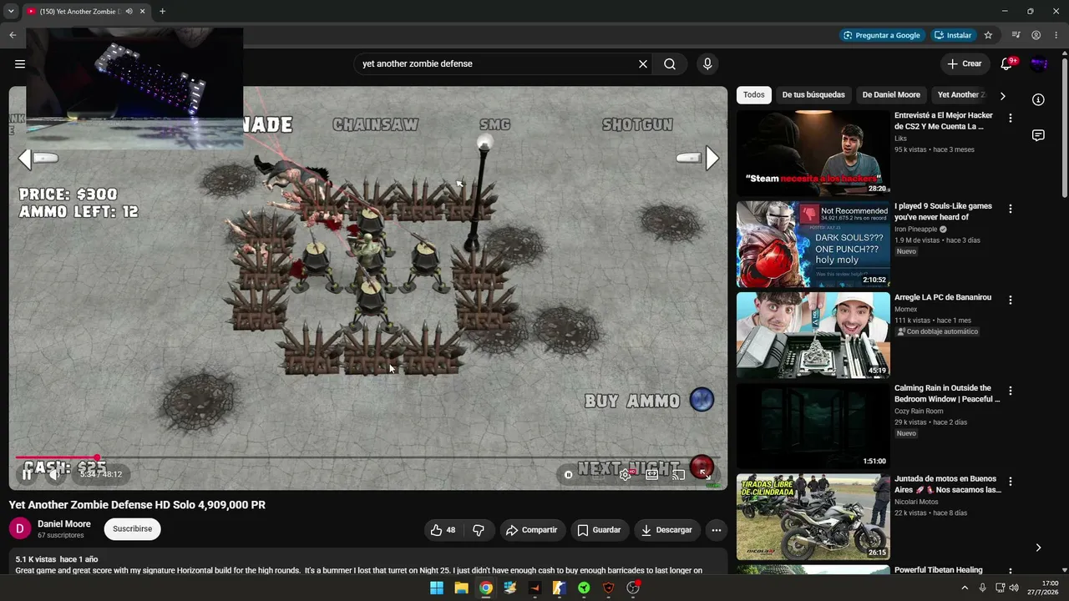Open the green circular app in taskbar

(584, 588)
